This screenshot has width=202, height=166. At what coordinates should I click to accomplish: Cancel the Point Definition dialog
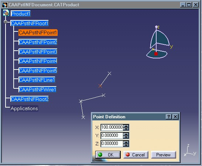point(136,155)
